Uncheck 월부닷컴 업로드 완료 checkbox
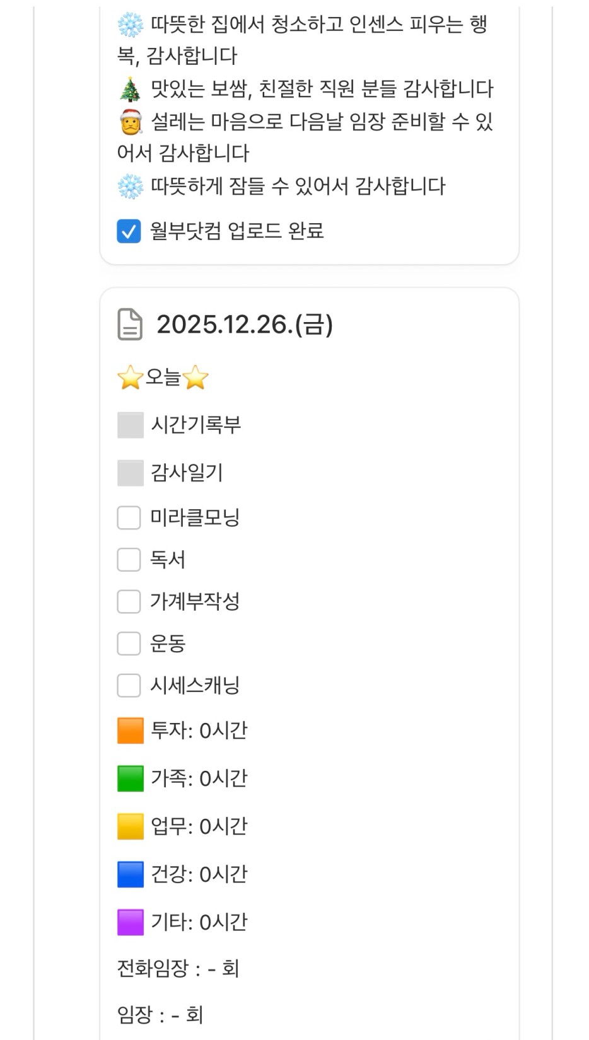Screen dimensions: 589x1040 click(129, 231)
